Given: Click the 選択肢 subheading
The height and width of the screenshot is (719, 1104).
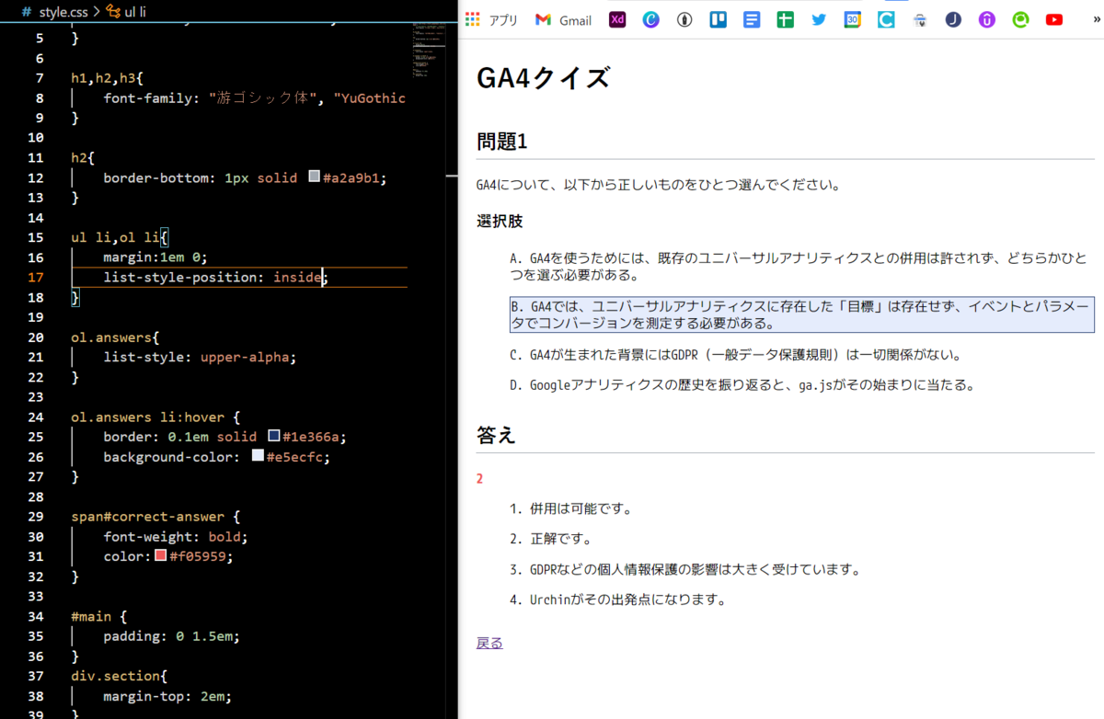Looking at the screenshot, I should click(500, 222).
